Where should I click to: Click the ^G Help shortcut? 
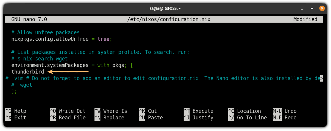pyautogui.click(x=17, y=111)
